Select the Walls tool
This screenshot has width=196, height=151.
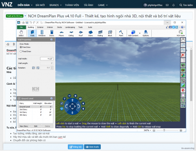(x=32, y=33)
